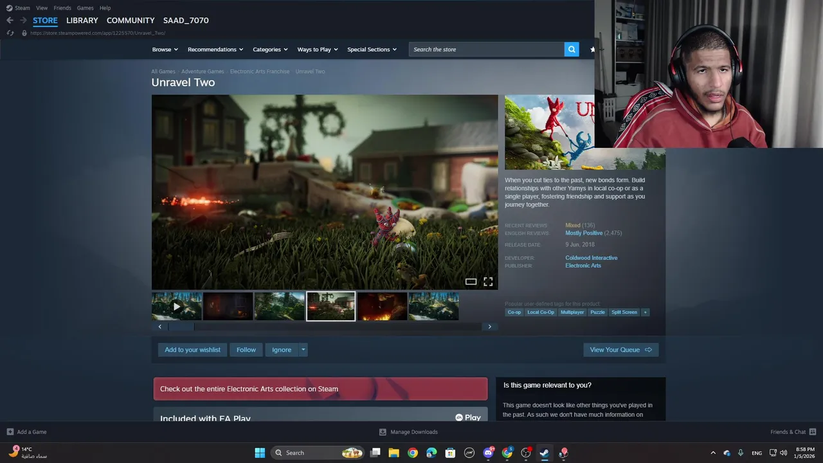Expand the Recommendations dropdown menu
Viewport: 823px width, 463px height.
pyautogui.click(x=215, y=50)
